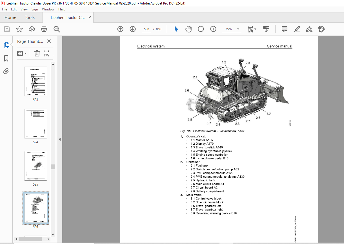Click thumbnail panel scroll up arrow
The image size is (344, 244).
point(53,64)
